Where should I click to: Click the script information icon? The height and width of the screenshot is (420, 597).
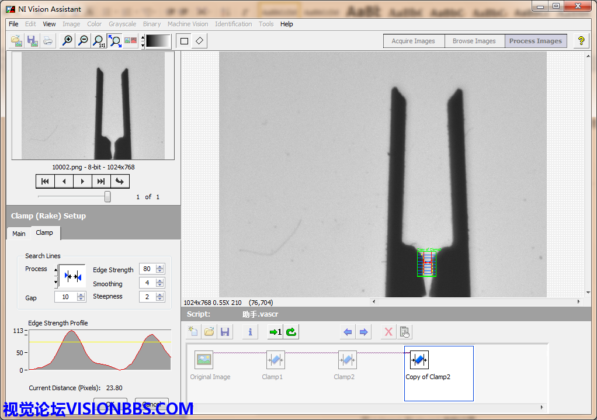pyautogui.click(x=250, y=332)
